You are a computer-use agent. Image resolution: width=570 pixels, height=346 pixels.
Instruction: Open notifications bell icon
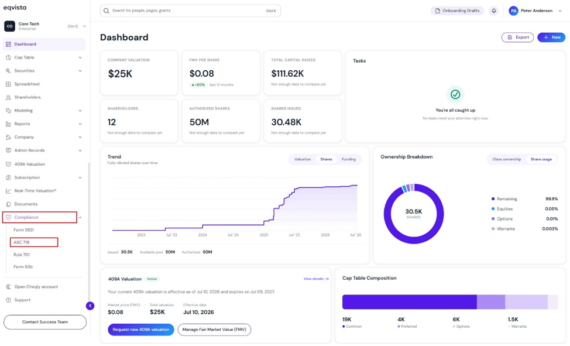tap(494, 11)
